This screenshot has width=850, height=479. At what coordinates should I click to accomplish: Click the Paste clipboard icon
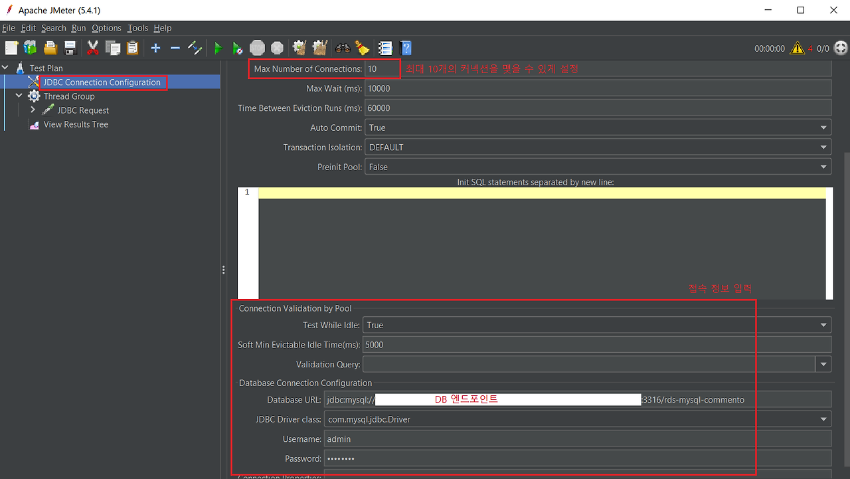pos(132,48)
